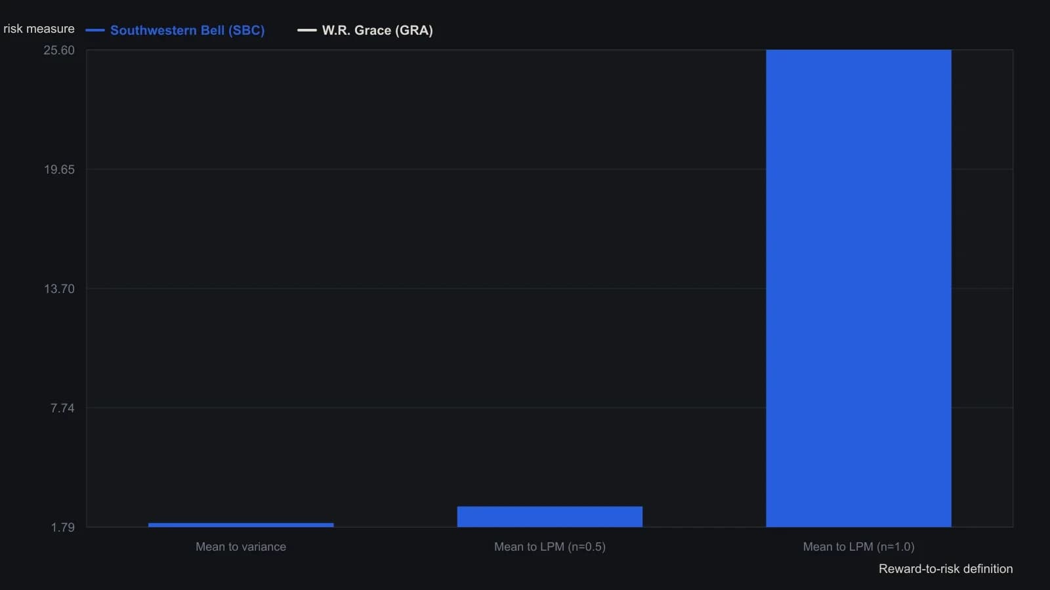Click the 25.60 y-axis tick label
Viewport: 1050px width, 590px height.
coord(59,50)
